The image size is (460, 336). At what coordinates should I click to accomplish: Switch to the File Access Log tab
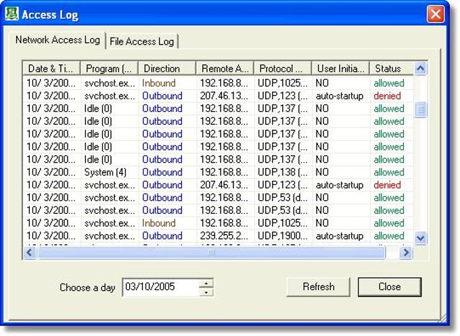click(x=142, y=41)
